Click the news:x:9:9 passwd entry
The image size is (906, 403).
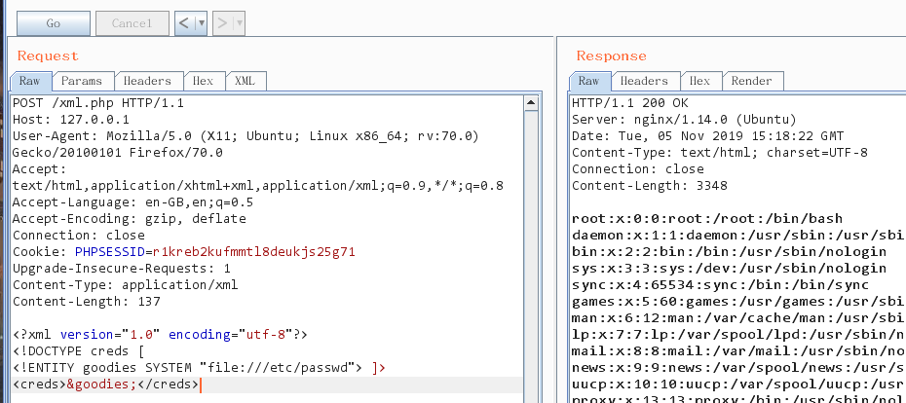click(738, 367)
